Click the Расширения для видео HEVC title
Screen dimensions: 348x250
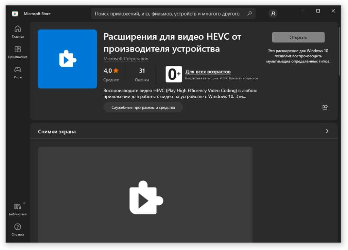click(172, 43)
